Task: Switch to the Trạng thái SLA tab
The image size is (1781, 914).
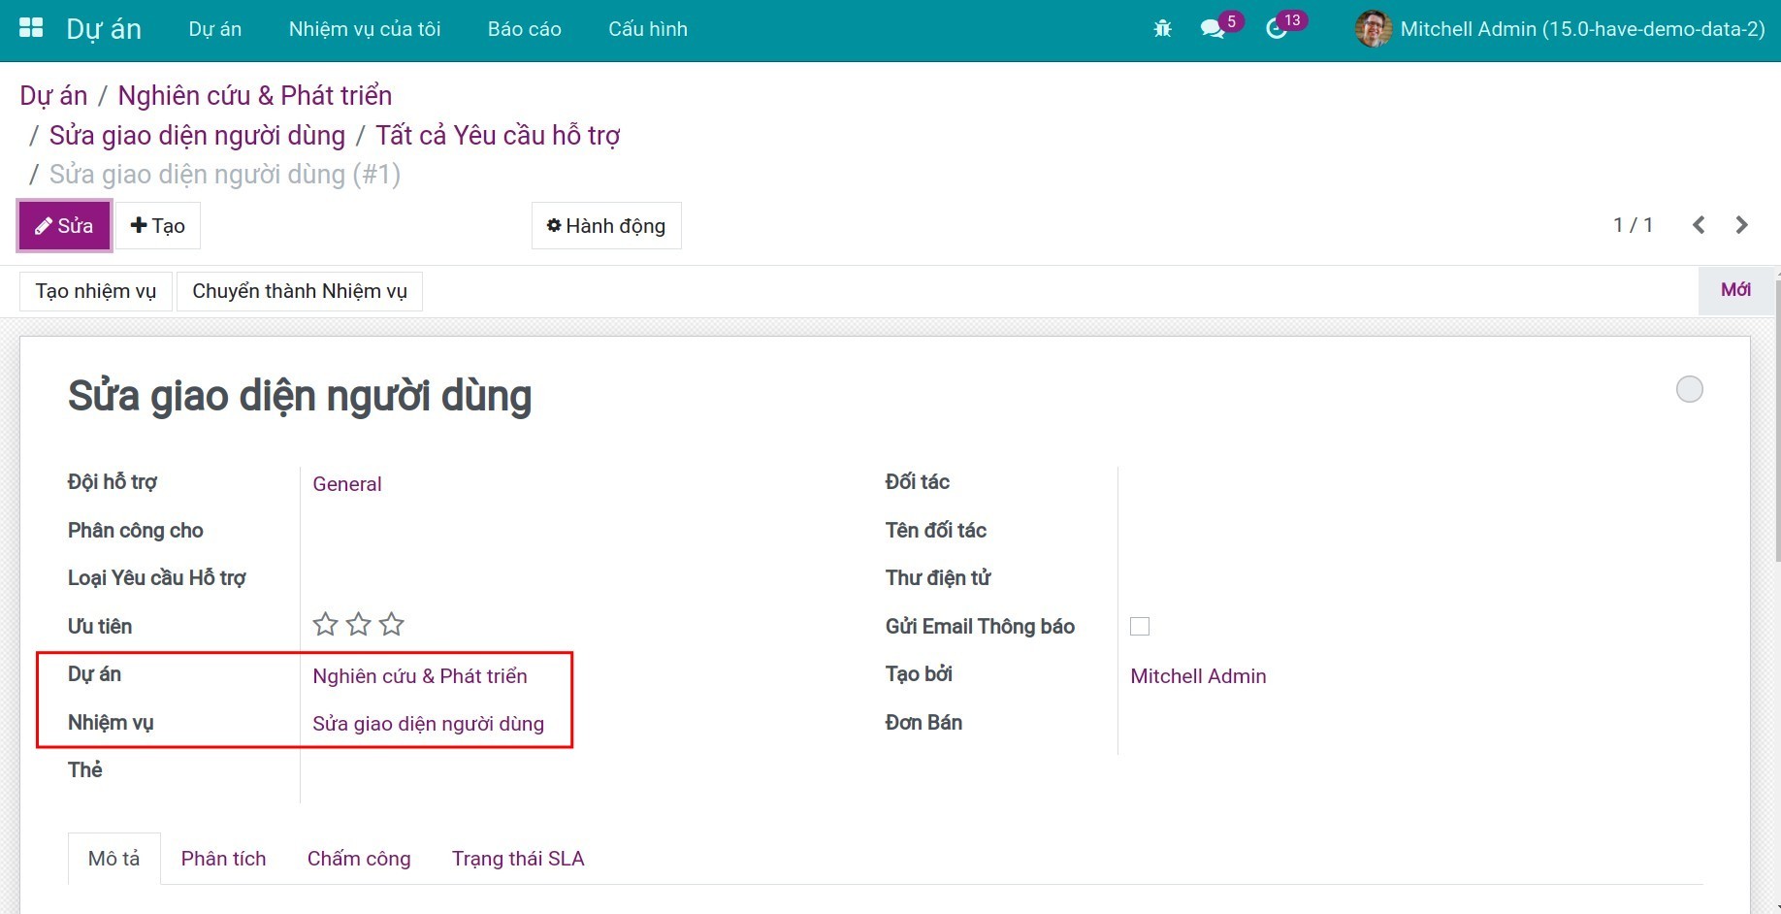Action: point(518,859)
